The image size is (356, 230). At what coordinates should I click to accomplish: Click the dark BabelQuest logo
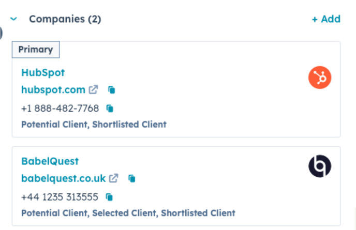click(x=320, y=166)
